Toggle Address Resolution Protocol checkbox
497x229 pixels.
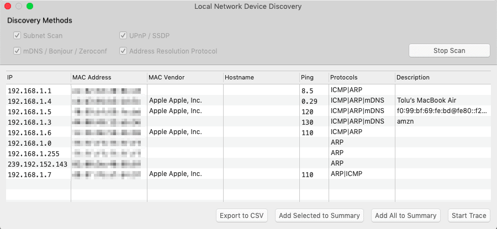(123, 51)
